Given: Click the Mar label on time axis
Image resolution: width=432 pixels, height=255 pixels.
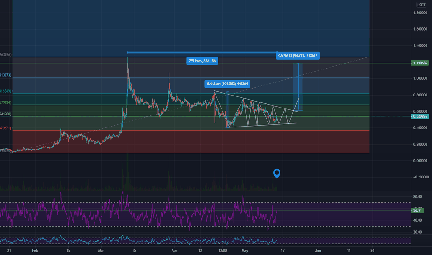Looking at the screenshot, I should pos(101,250).
